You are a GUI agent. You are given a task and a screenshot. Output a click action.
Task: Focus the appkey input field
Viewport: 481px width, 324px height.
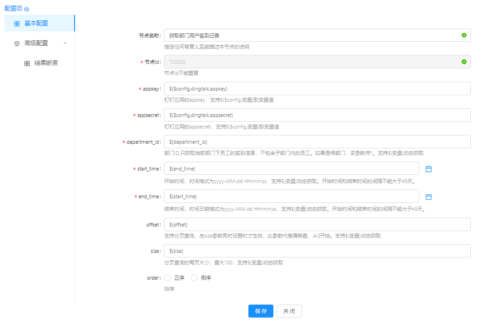click(x=317, y=89)
